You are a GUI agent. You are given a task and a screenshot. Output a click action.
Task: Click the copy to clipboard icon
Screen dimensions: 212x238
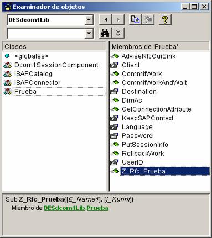pos(135,19)
